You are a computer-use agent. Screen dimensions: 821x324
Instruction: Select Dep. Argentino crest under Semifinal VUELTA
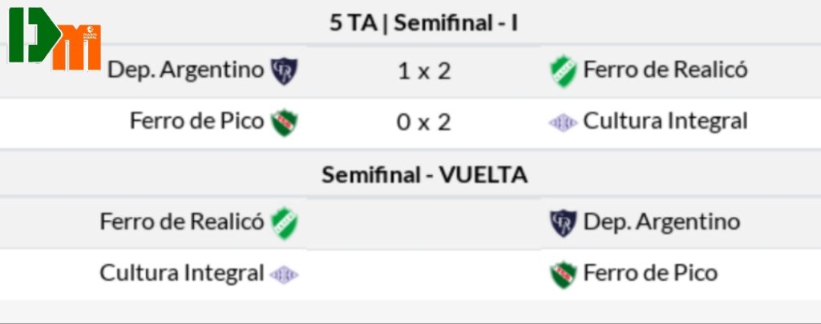(x=563, y=222)
